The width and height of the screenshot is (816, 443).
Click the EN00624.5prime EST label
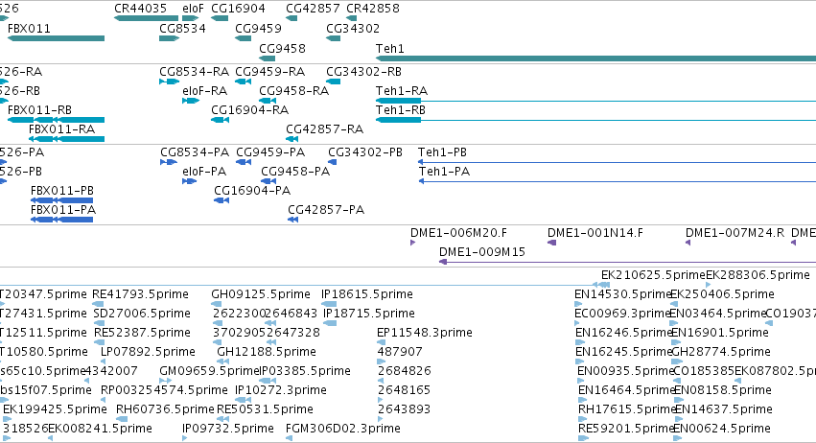[x=721, y=429]
